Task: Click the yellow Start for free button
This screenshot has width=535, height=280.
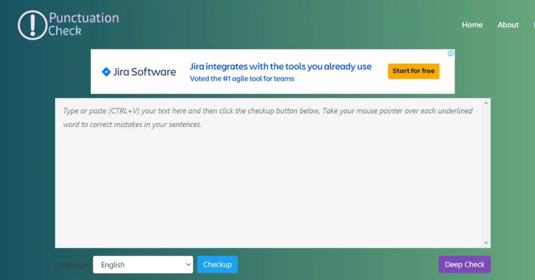Action: (413, 71)
